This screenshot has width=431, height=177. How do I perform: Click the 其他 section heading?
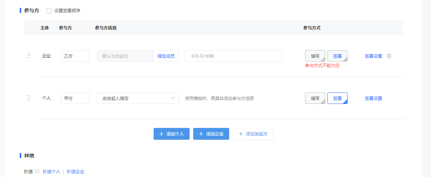coord(29,156)
